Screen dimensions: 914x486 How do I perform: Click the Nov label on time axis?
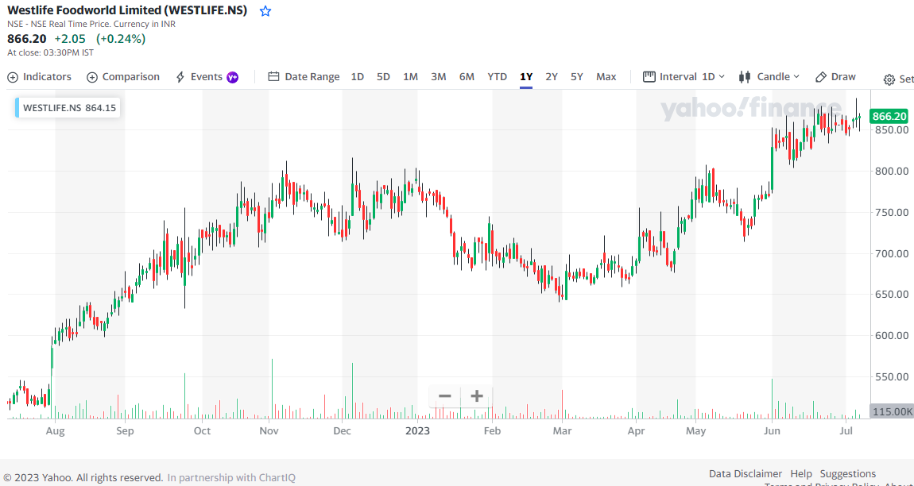point(269,431)
